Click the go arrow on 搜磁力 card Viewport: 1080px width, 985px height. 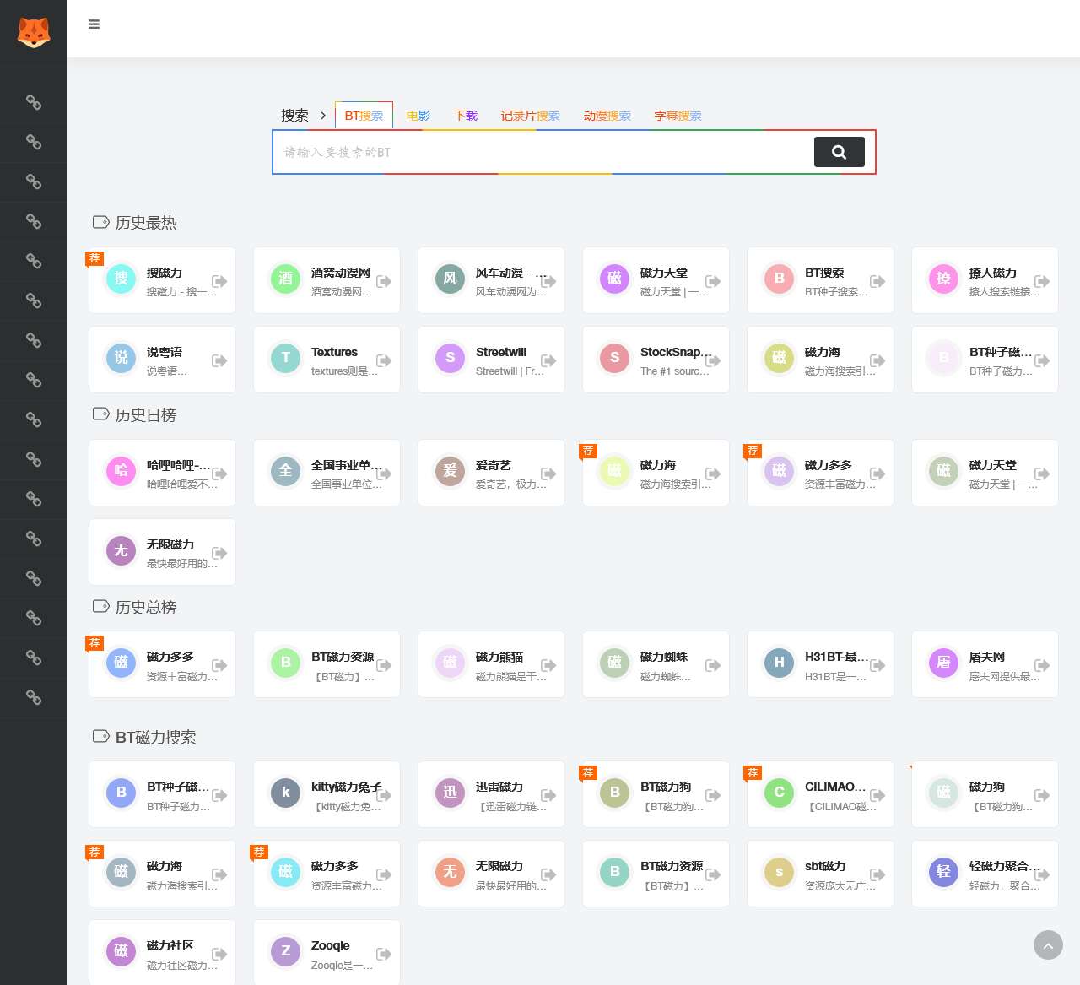click(x=219, y=281)
